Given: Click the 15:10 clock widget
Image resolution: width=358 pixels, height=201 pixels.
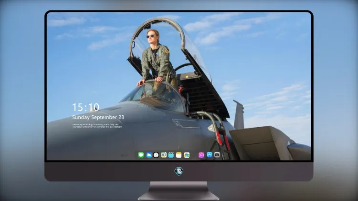Looking at the screenshot, I should [85, 107].
